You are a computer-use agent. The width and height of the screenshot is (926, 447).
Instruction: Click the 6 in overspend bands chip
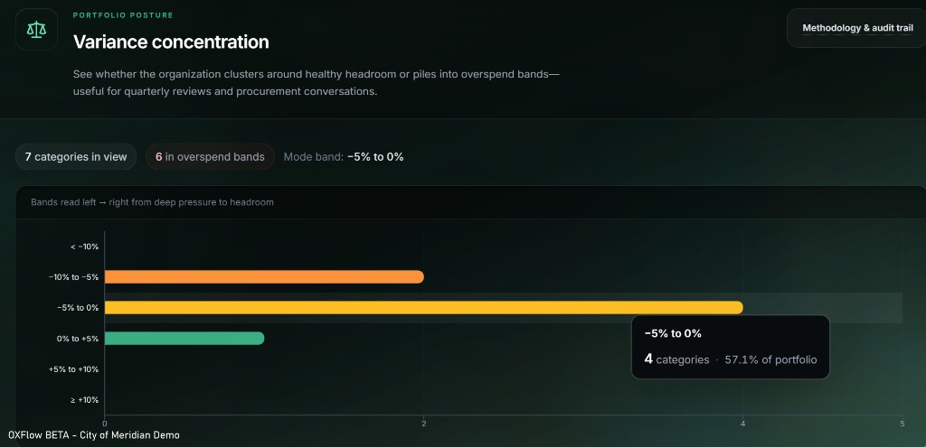(210, 157)
